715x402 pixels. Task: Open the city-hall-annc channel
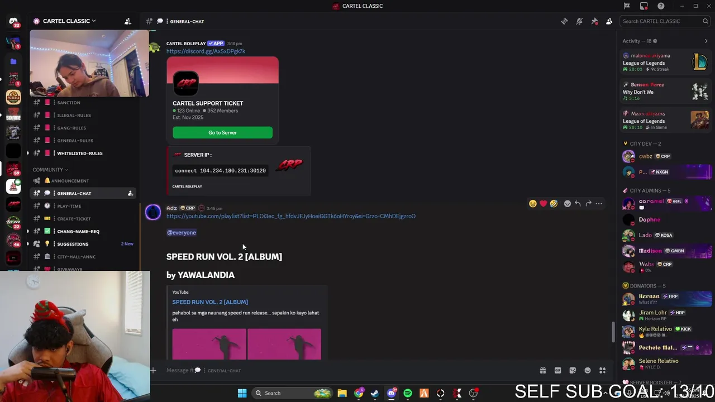(76, 257)
